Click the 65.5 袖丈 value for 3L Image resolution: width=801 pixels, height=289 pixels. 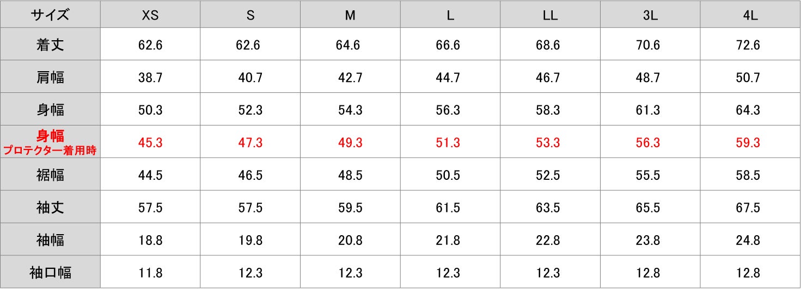click(648, 208)
